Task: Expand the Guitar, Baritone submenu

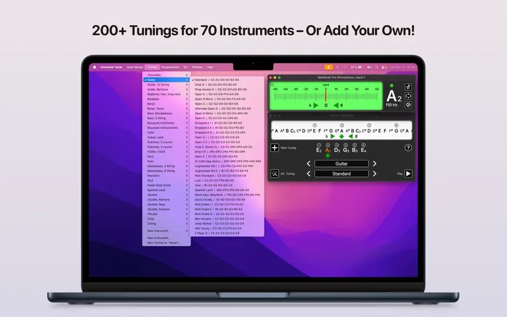Action: (x=167, y=89)
